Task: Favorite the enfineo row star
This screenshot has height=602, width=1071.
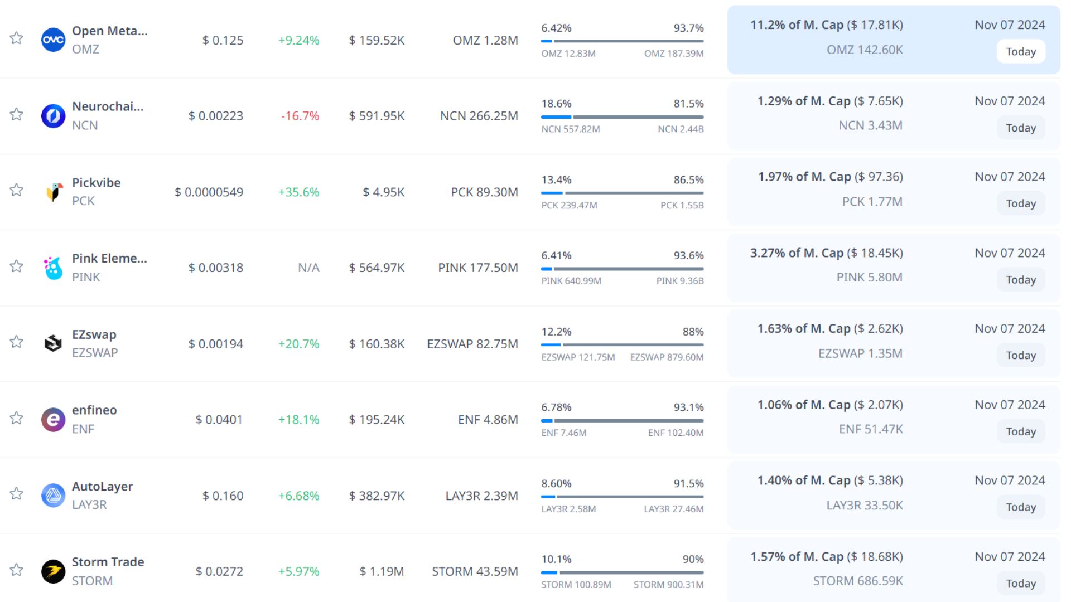Action: point(17,418)
